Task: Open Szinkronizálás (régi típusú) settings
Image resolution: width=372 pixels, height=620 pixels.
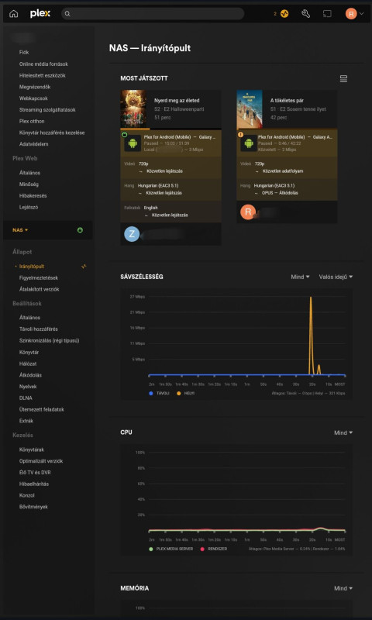Action: coord(49,340)
